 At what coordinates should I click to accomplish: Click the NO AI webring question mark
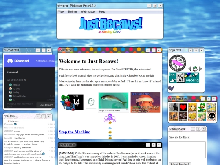click(190, 76)
